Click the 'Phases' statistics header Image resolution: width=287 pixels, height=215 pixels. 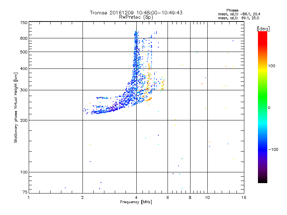(x=232, y=10)
